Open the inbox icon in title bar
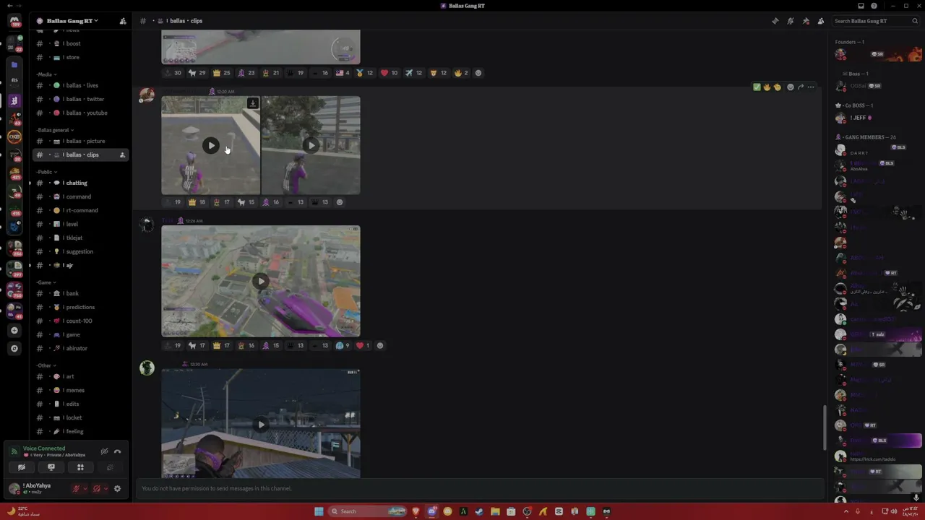This screenshot has width=925, height=520. pos(861,6)
